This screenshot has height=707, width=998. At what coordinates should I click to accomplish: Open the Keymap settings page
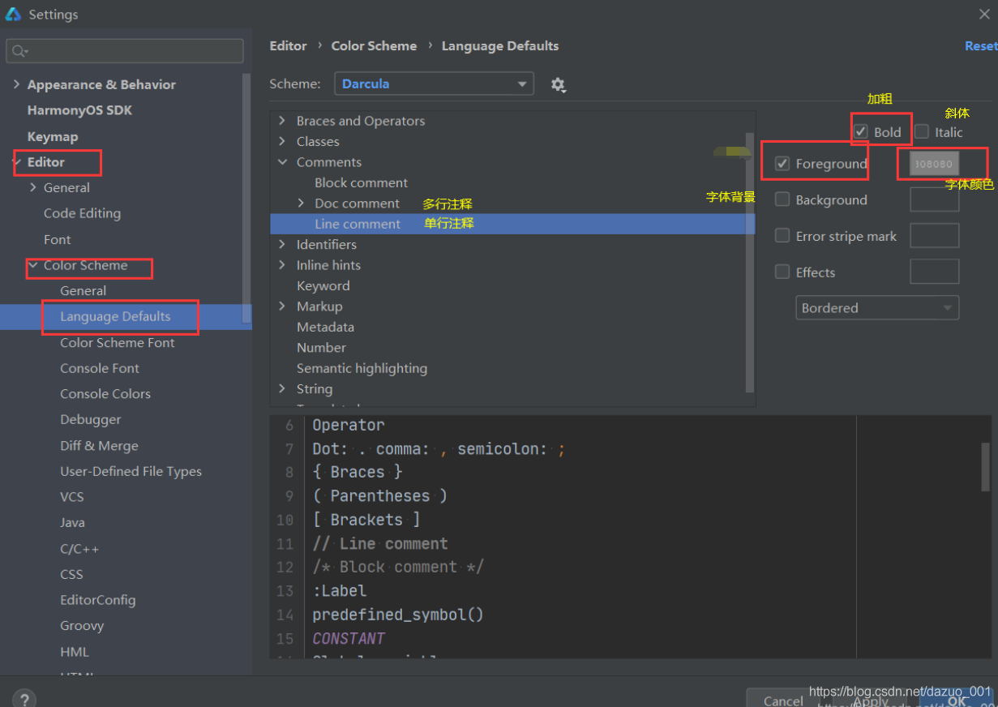click(x=53, y=136)
